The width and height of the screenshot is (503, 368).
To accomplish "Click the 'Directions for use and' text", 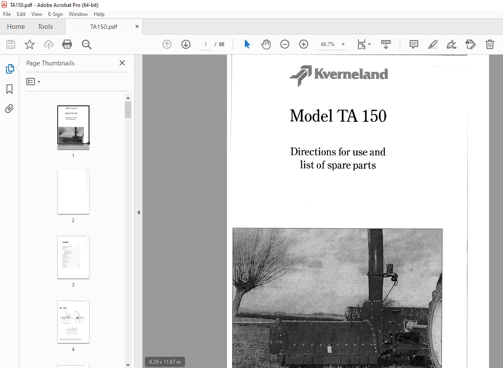I will click(x=338, y=152).
